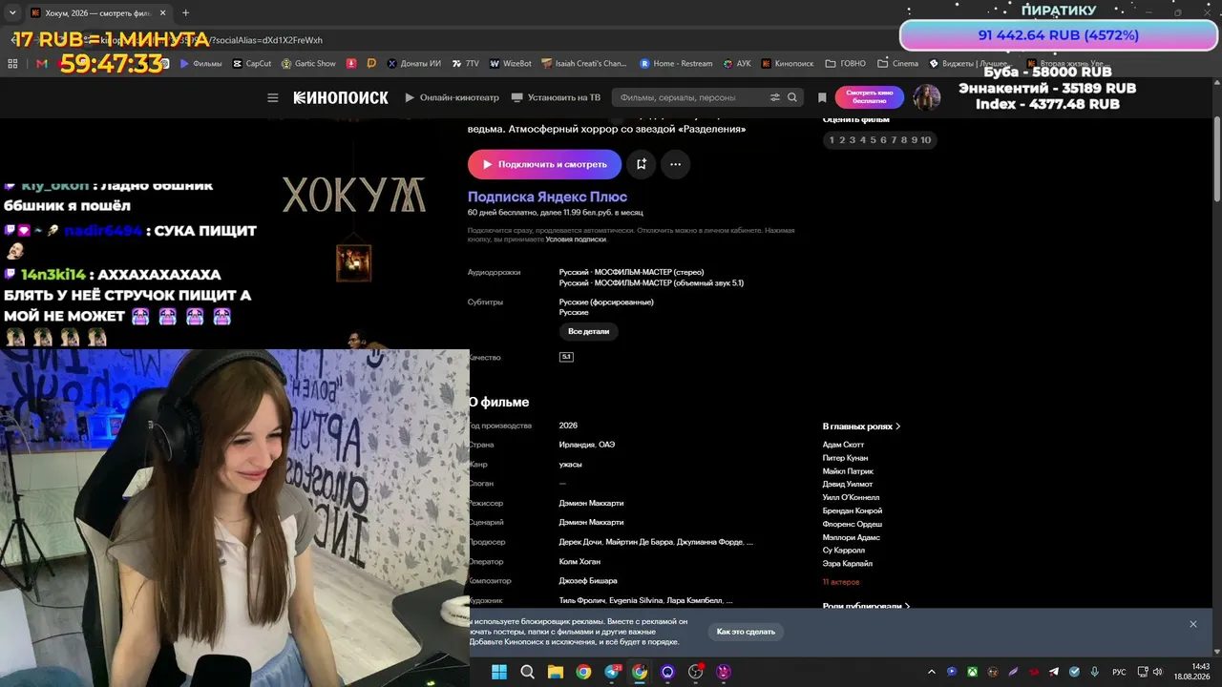The height and width of the screenshot is (687, 1222).
Task: Rate the film 6 stars
Action: pos(884,140)
